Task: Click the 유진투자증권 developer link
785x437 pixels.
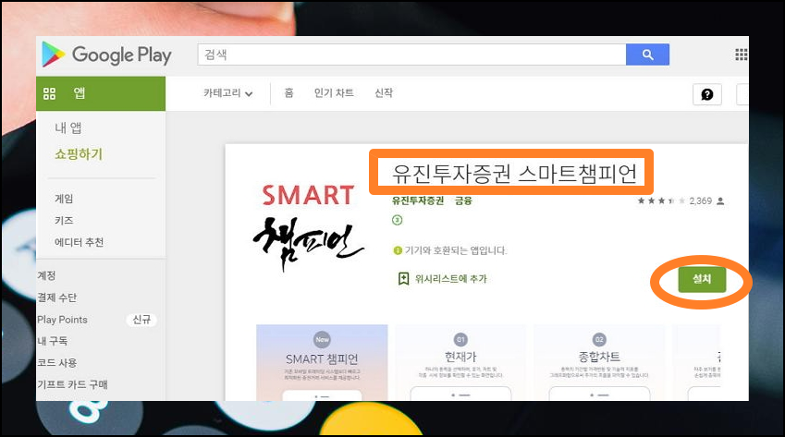Action: click(418, 201)
